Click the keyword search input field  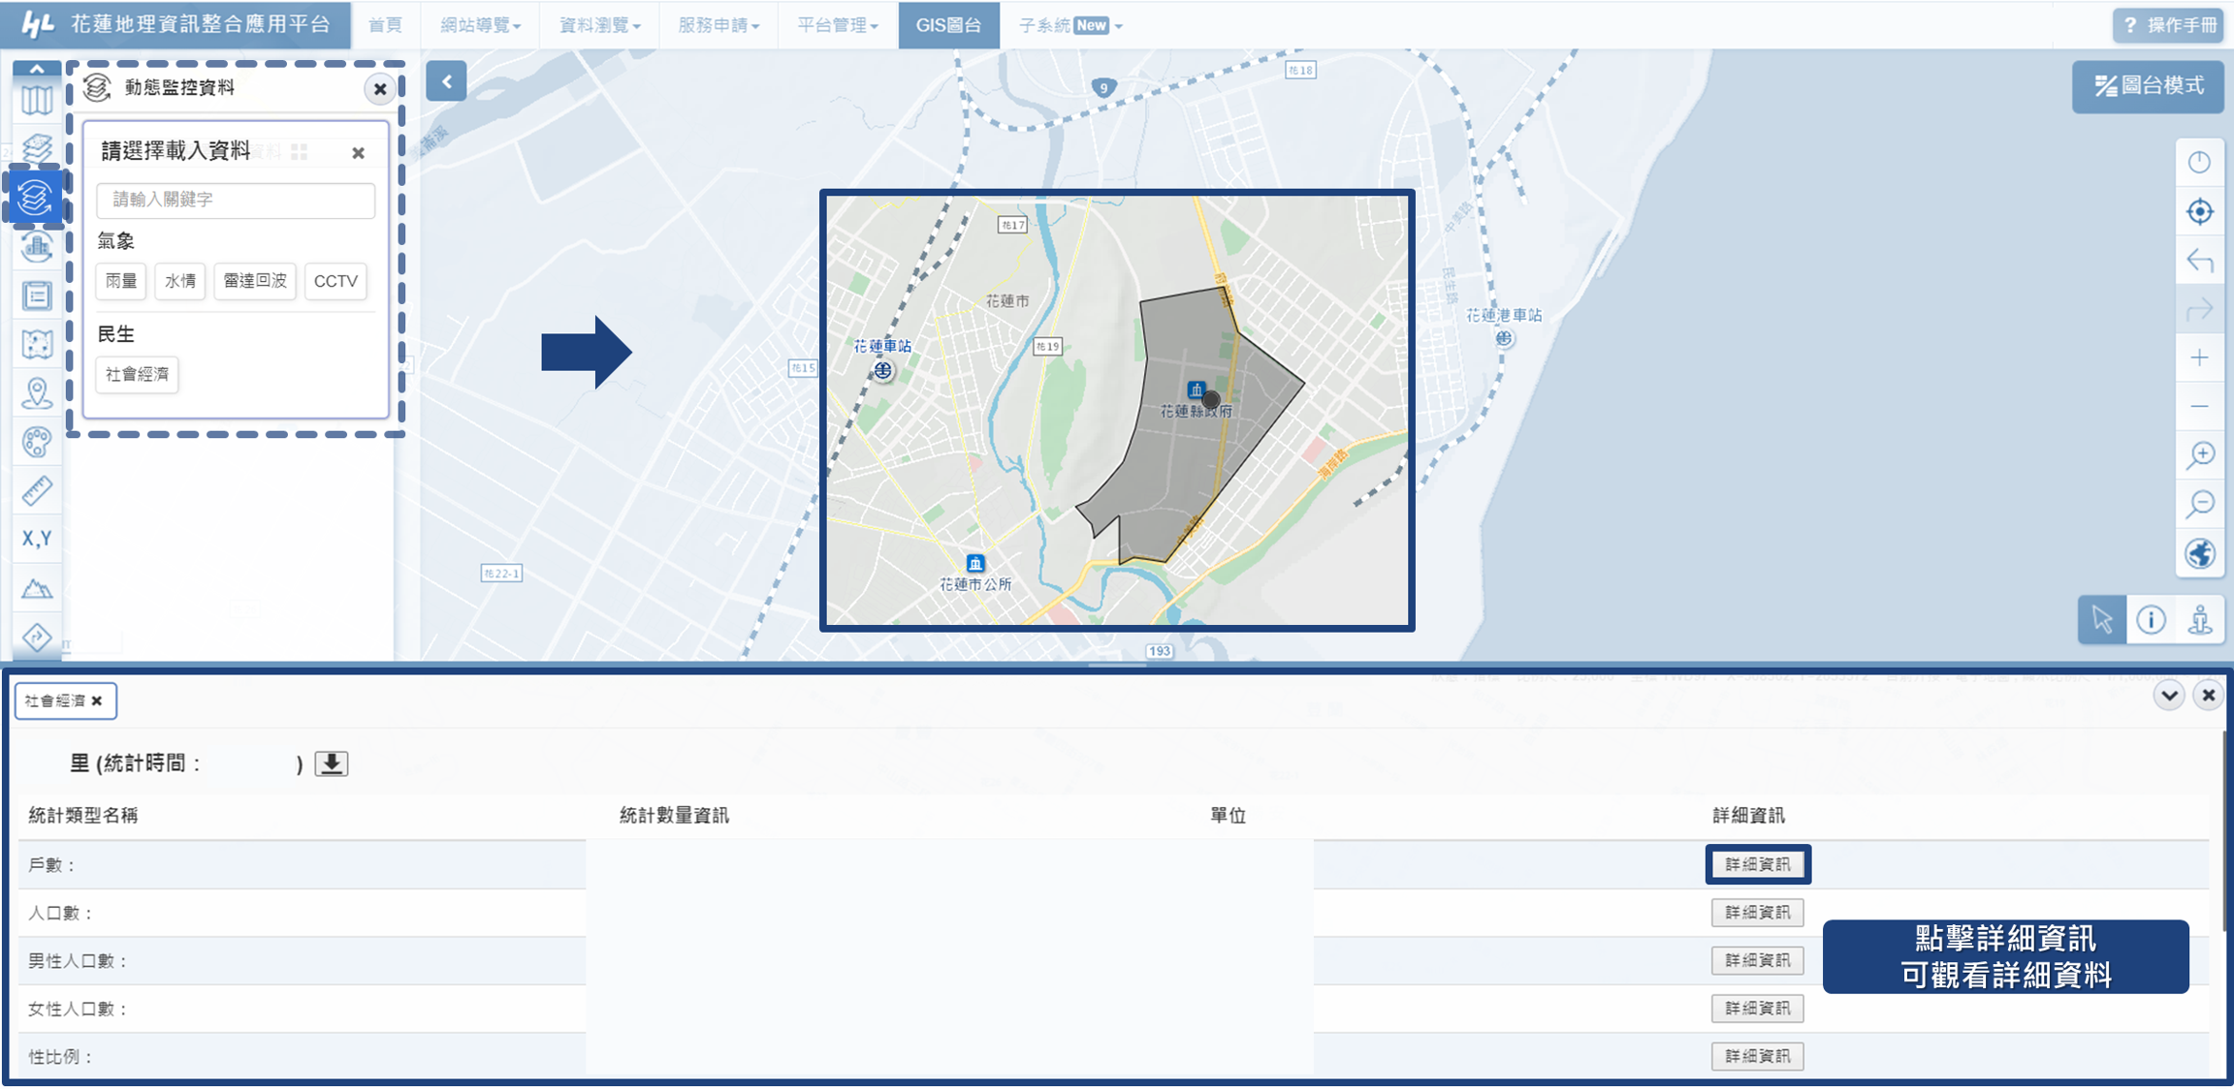[236, 200]
